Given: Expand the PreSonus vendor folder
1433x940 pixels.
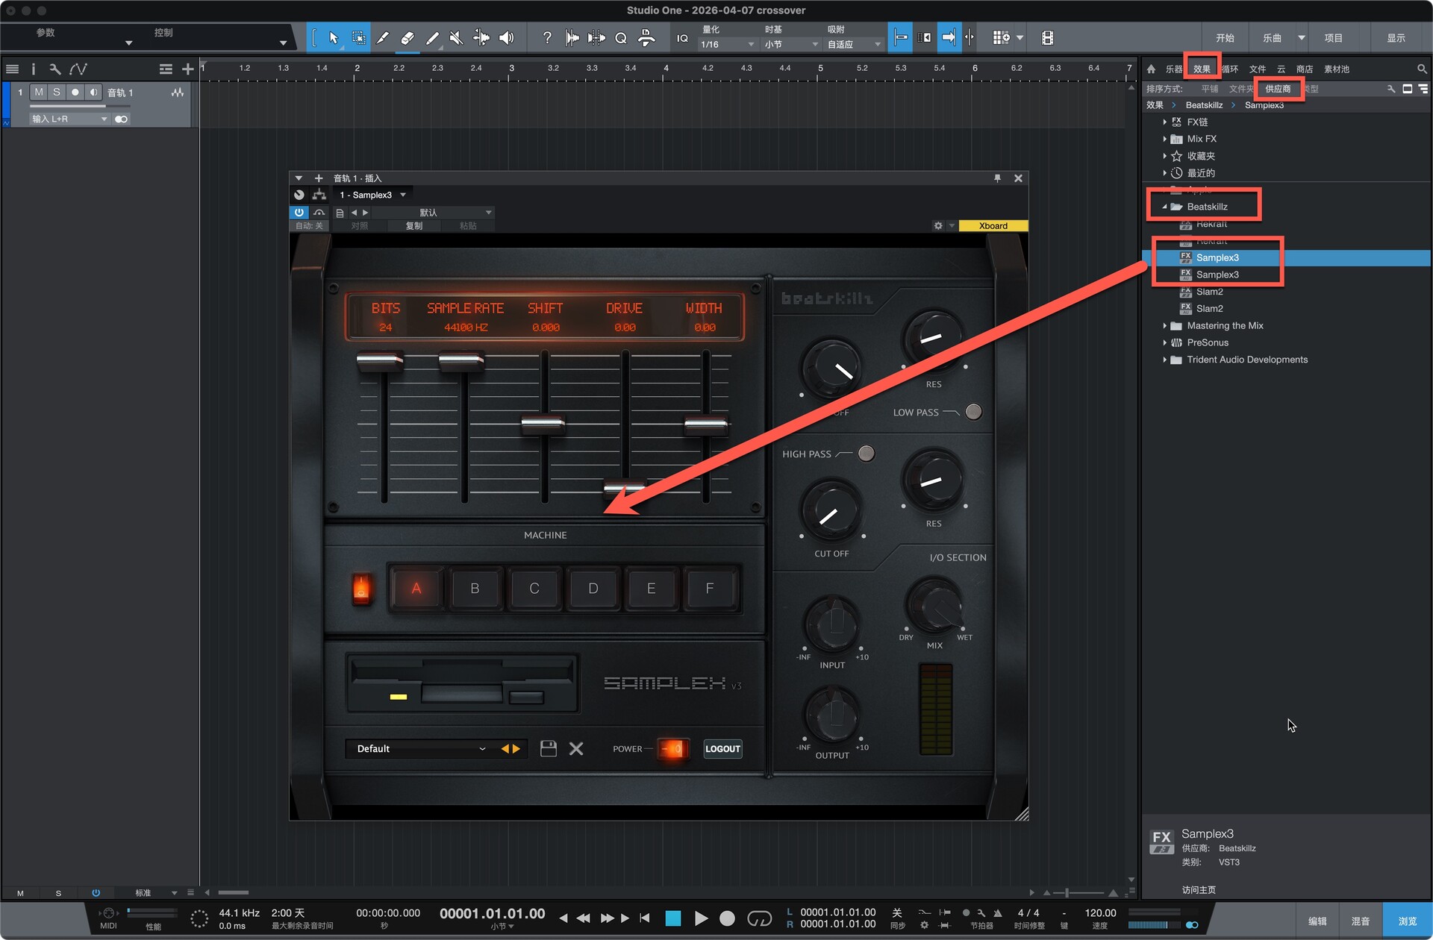Looking at the screenshot, I should (x=1164, y=342).
